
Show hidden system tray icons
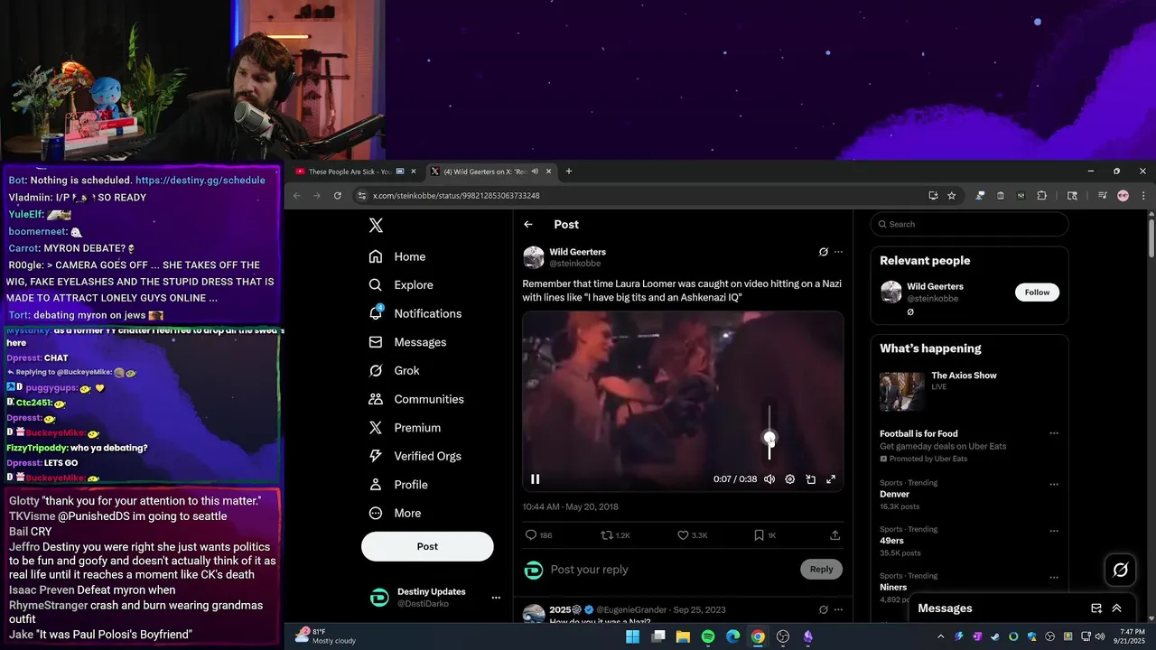click(940, 636)
